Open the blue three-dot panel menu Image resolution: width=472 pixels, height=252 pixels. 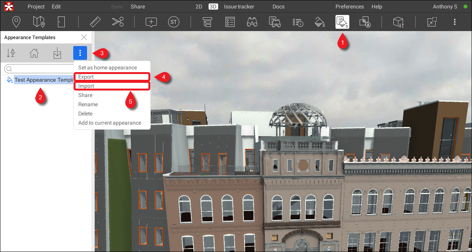click(x=80, y=53)
